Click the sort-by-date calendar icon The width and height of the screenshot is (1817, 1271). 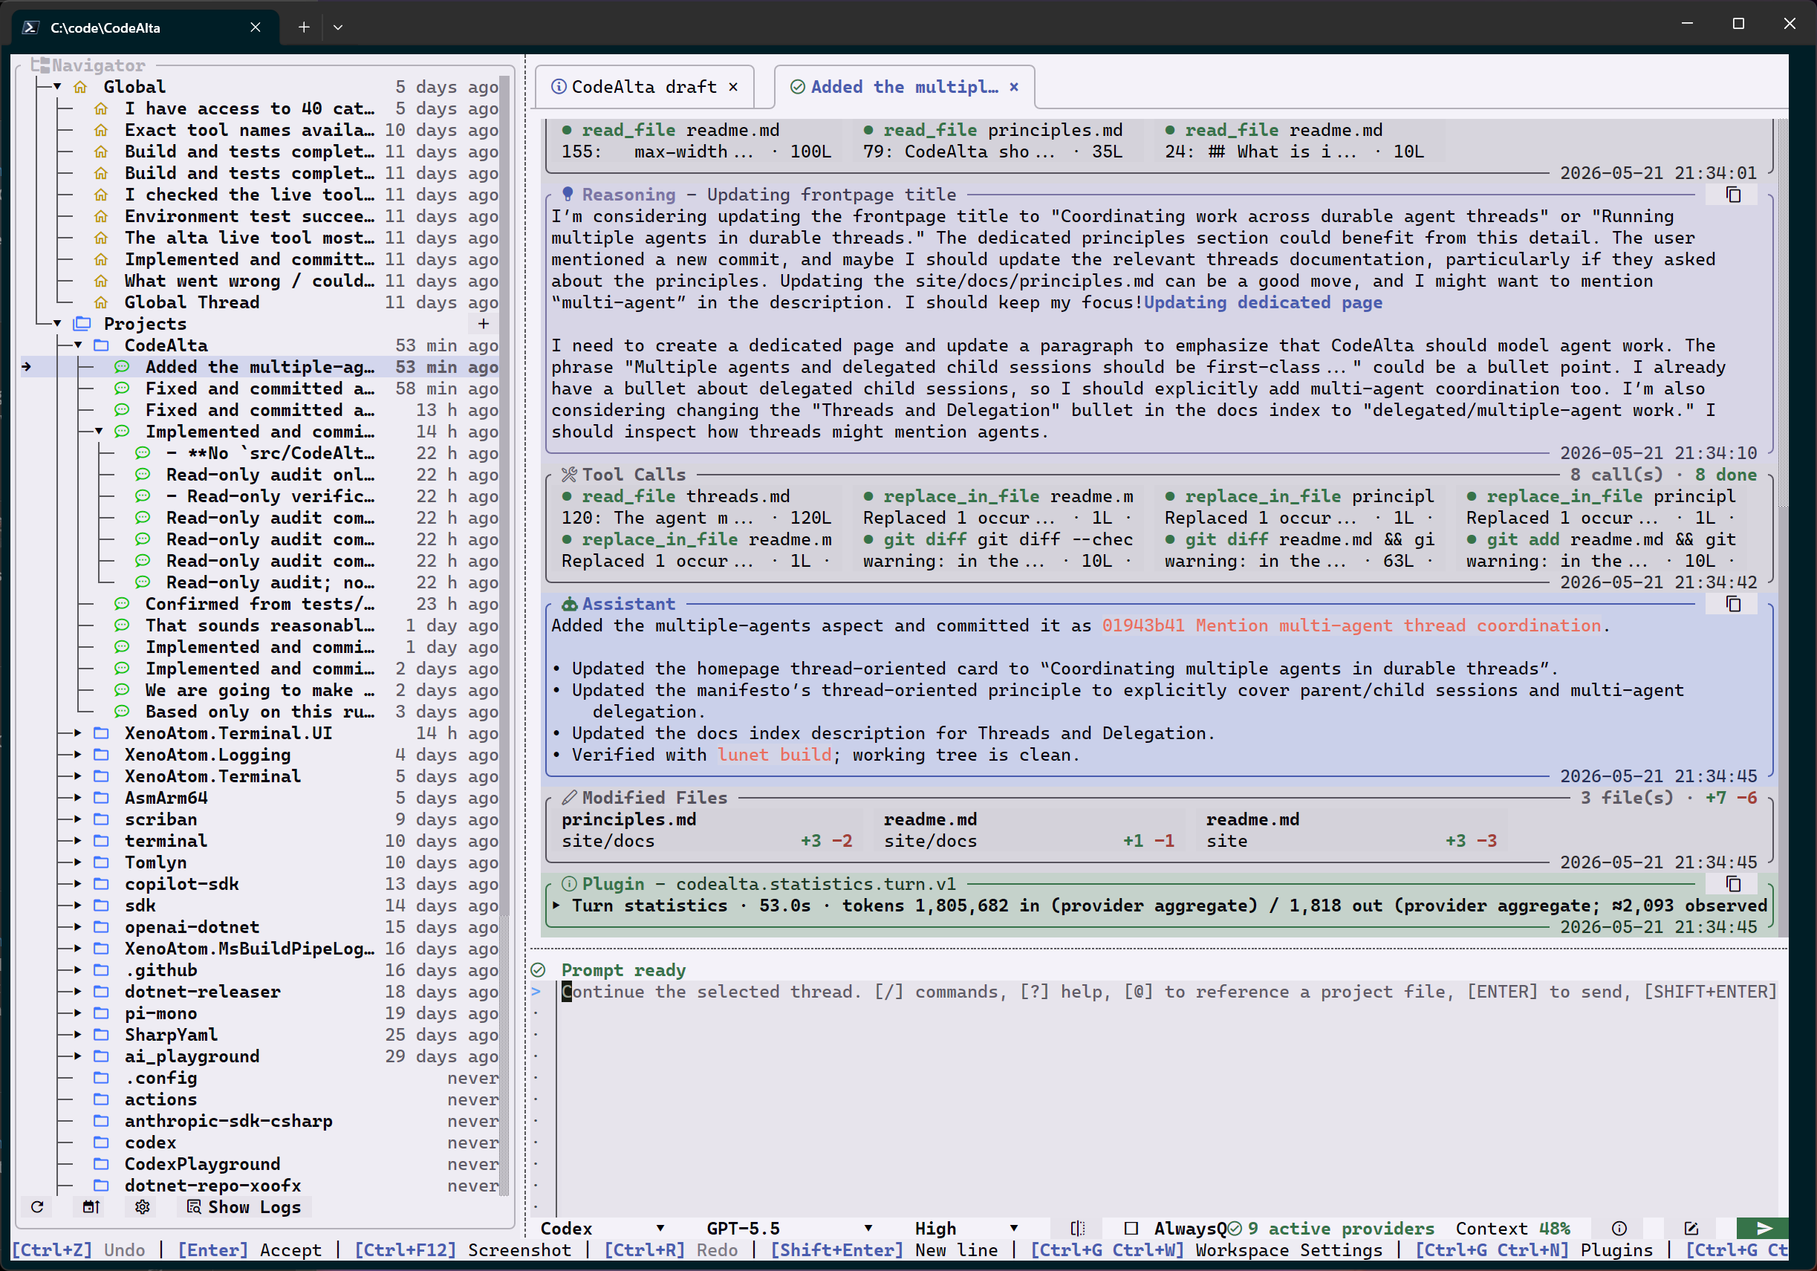90,1207
